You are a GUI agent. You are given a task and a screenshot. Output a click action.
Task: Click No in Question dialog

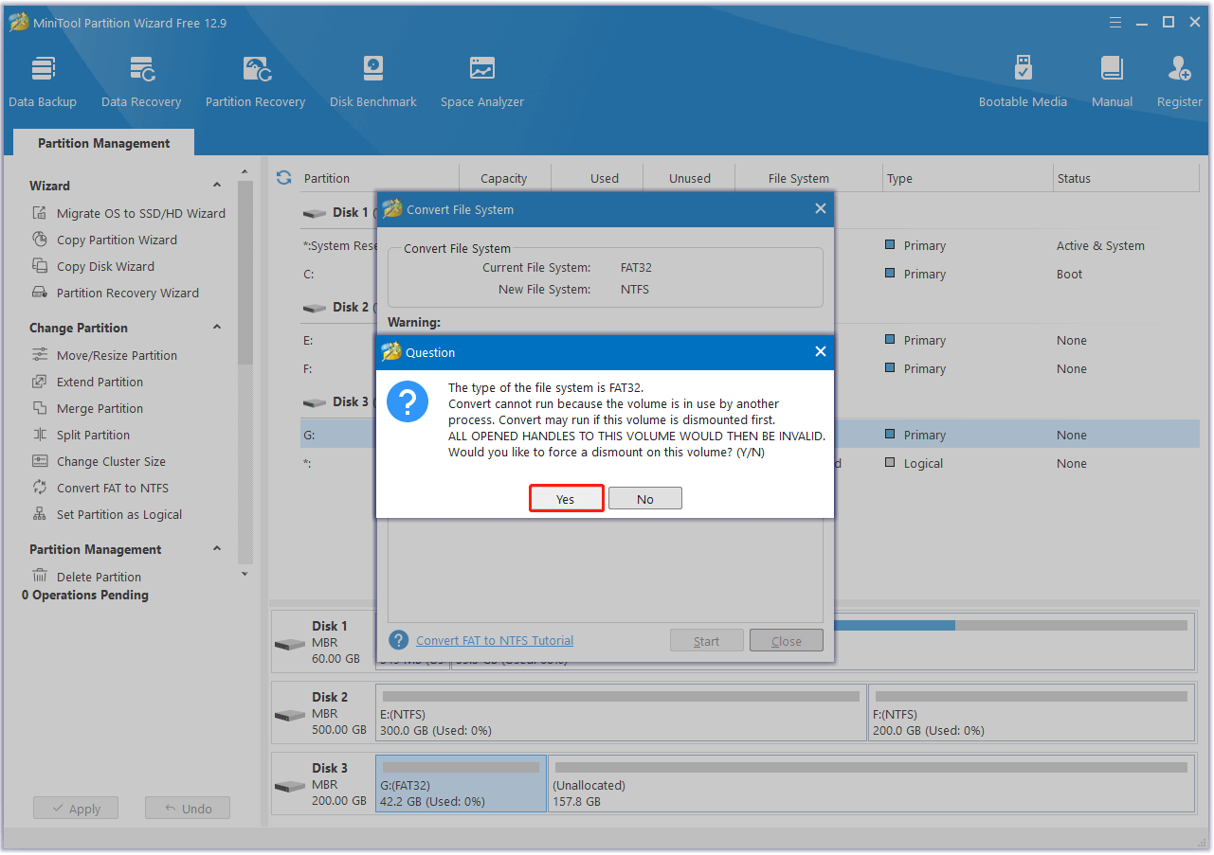point(645,499)
